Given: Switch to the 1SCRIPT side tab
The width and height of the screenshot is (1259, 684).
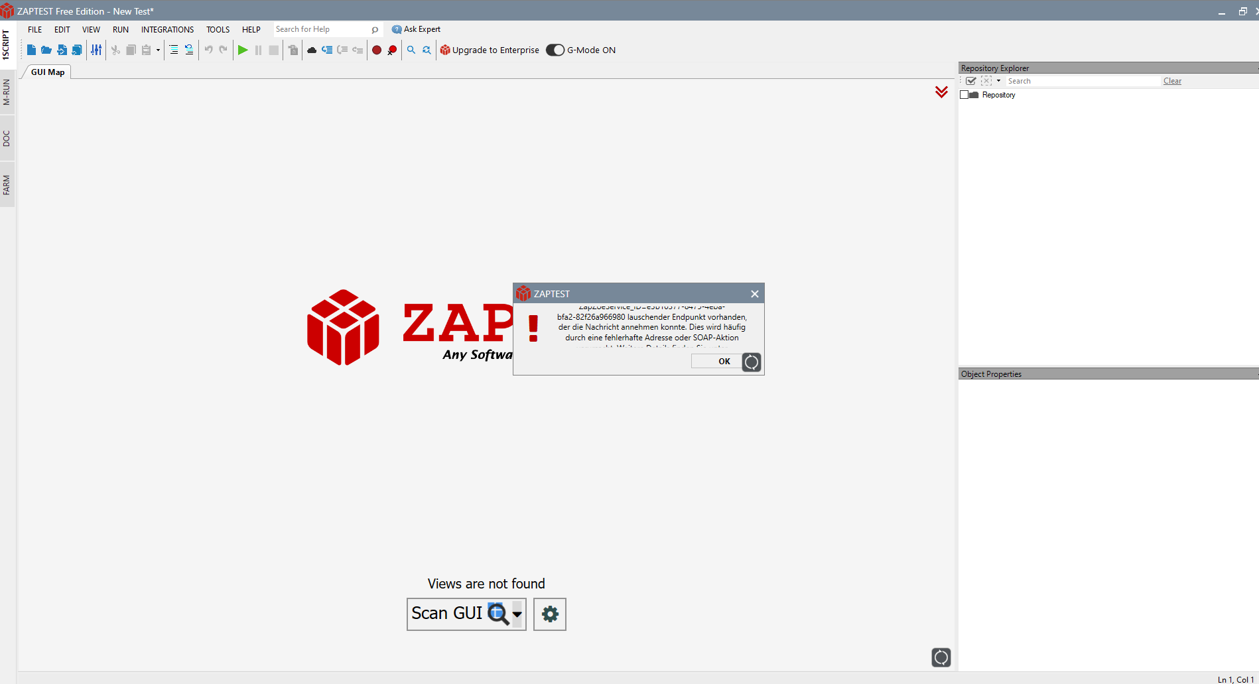Looking at the screenshot, I should (x=6, y=44).
